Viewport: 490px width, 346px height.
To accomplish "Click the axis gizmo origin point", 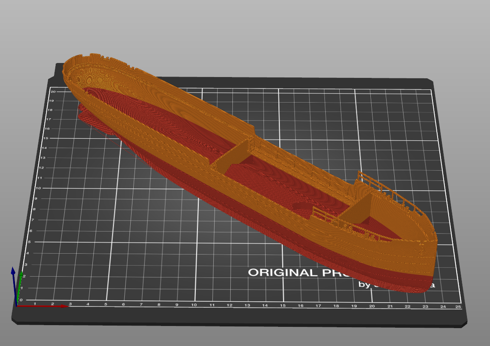I will pos(17,306).
